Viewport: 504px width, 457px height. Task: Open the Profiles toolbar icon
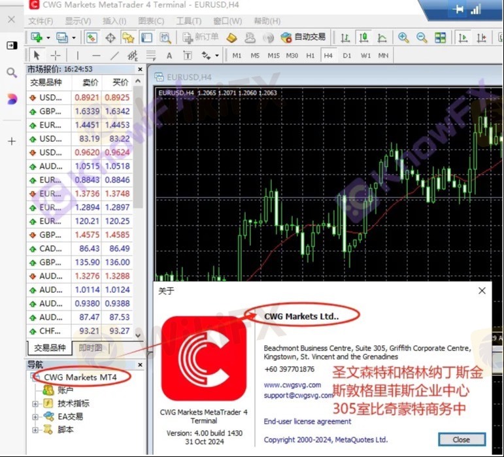coord(62,38)
